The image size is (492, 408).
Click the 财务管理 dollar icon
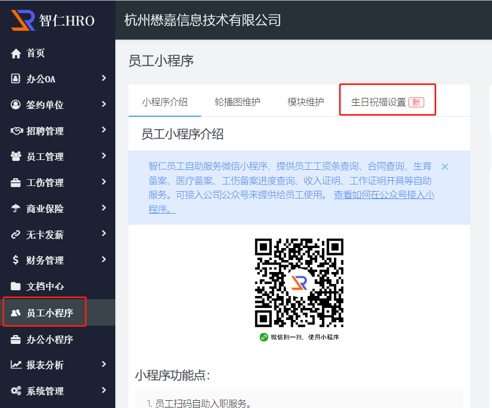coord(16,260)
